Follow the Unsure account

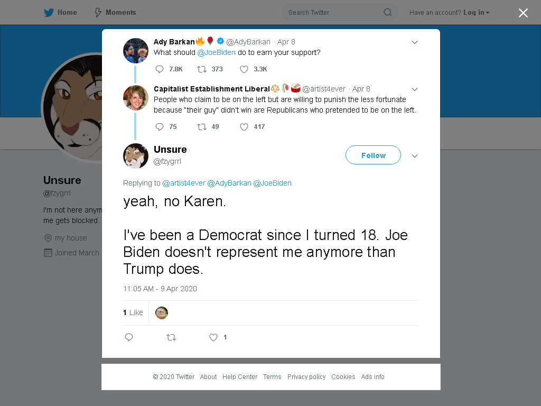point(373,155)
